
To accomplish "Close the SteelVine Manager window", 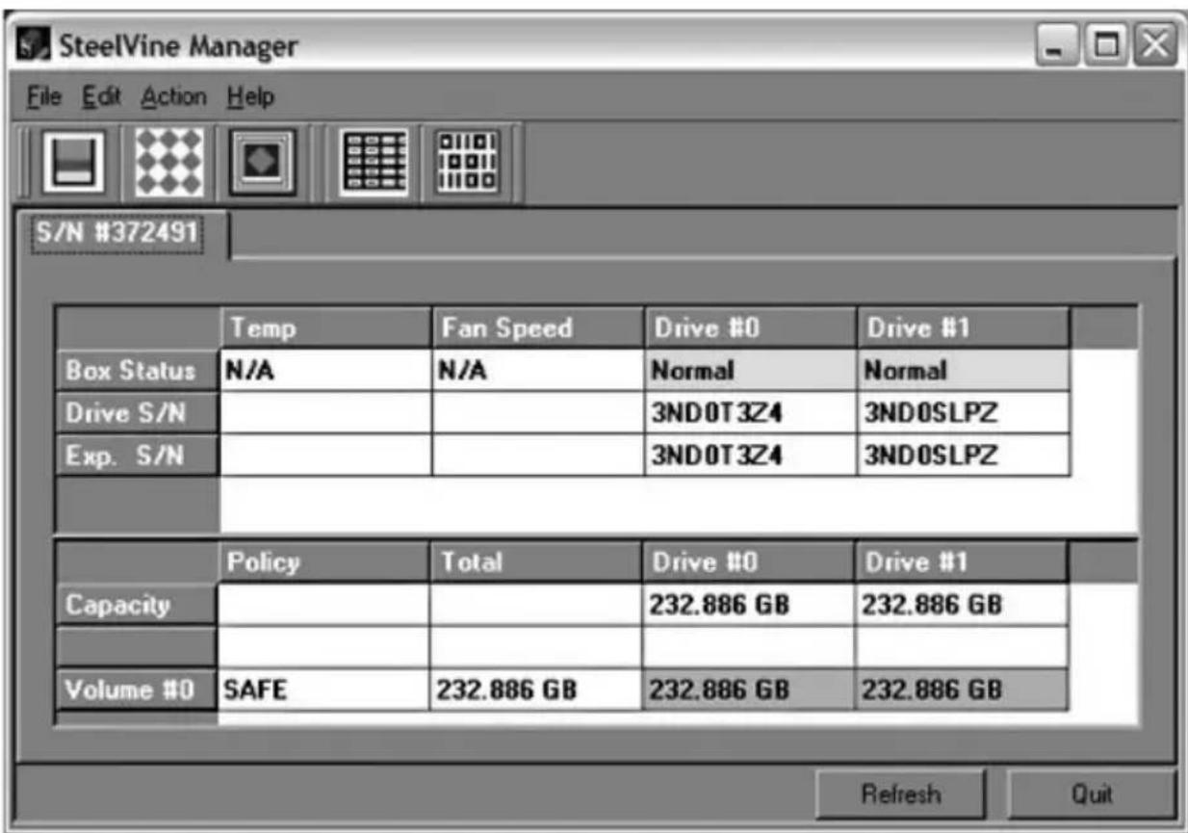I will coord(1154,44).
